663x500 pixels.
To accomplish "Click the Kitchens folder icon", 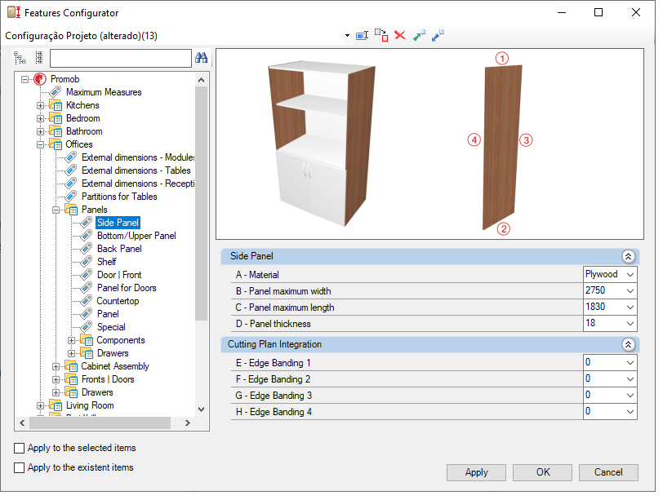I will (56, 105).
